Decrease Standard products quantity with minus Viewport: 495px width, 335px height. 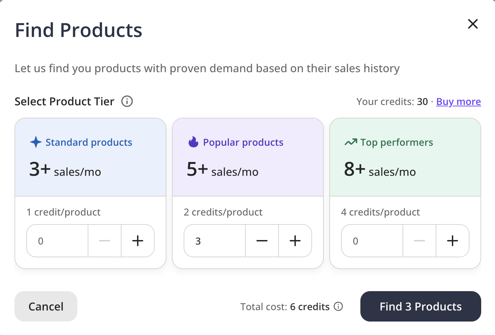tap(105, 241)
